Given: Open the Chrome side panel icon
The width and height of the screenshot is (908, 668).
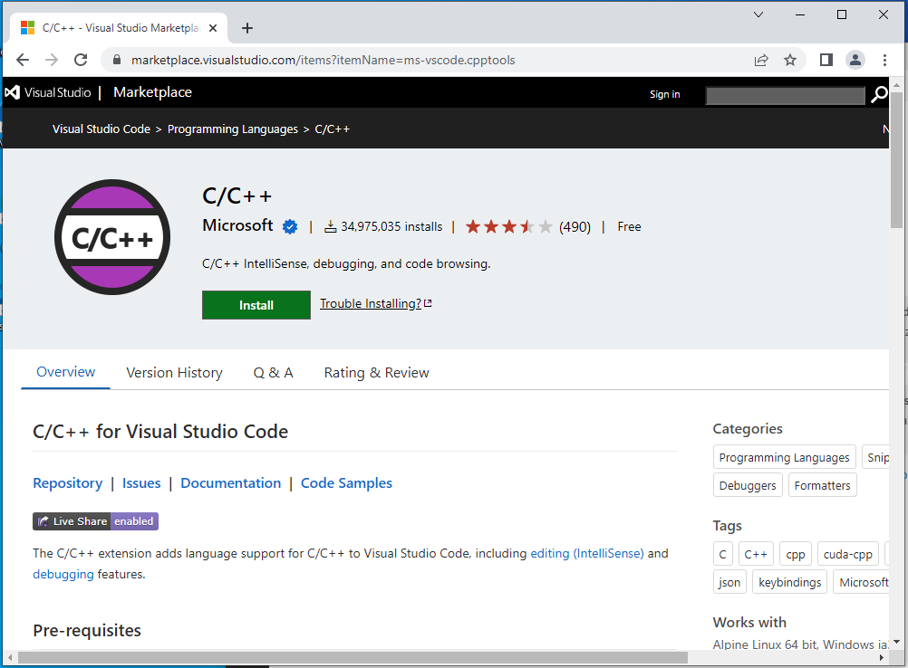Looking at the screenshot, I should (x=826, y=60).
